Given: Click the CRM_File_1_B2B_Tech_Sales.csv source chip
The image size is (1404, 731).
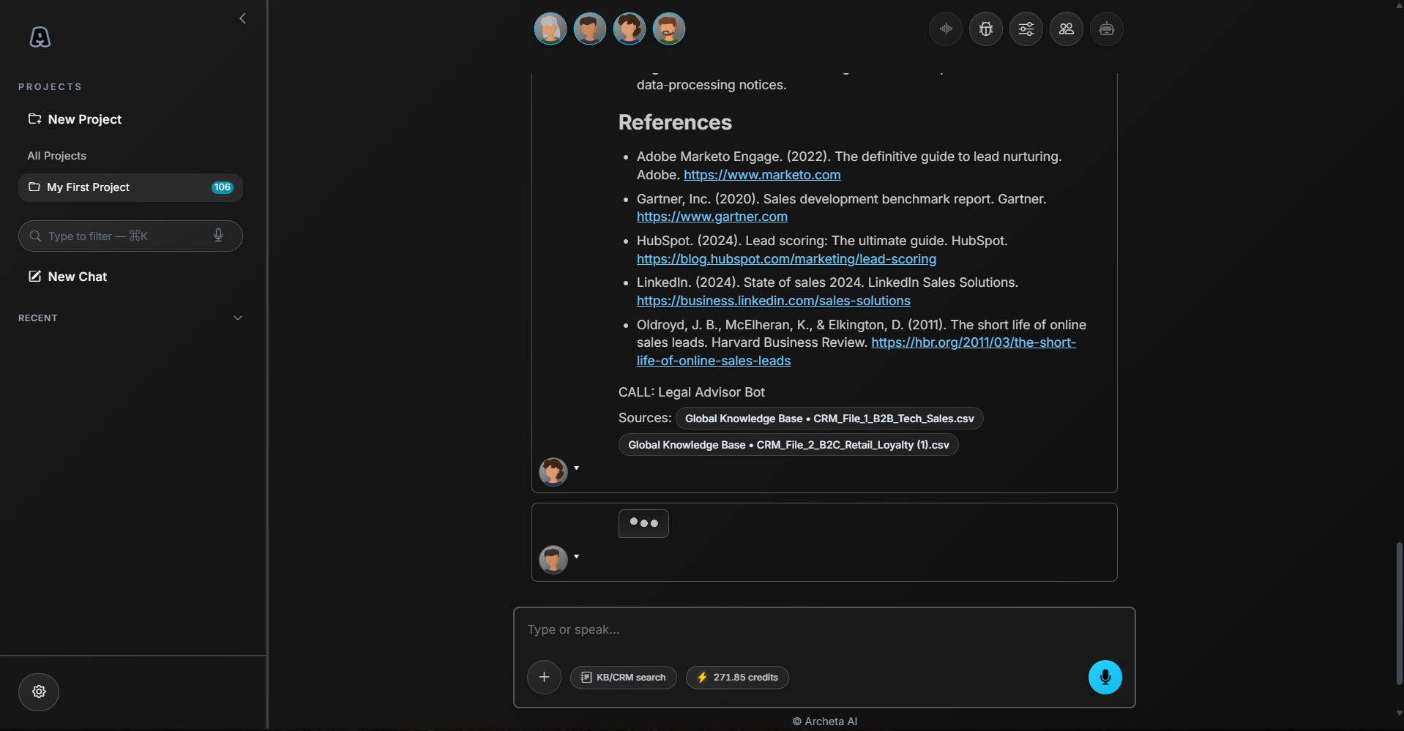Looking at the screenshot, I should 829,419.
